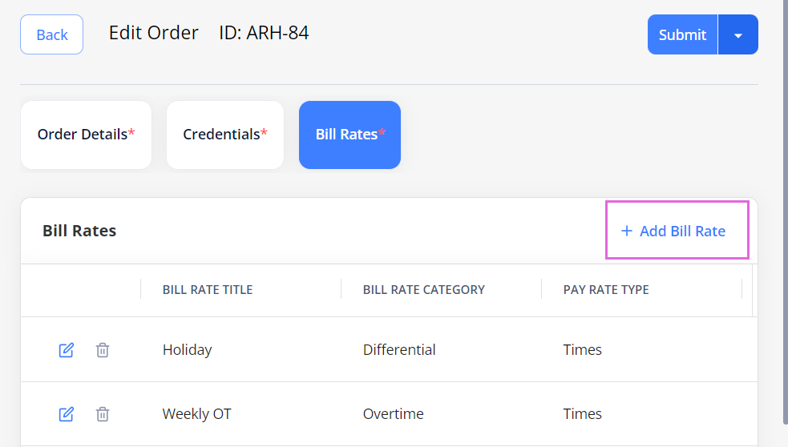The height and width of the screenshot is (447, 788).
Task: Click the Overtime category cell
Action: (393, 414)
